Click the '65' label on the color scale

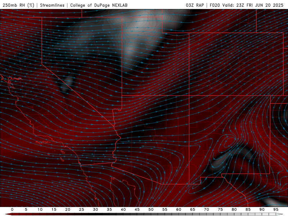coord(193,210)
